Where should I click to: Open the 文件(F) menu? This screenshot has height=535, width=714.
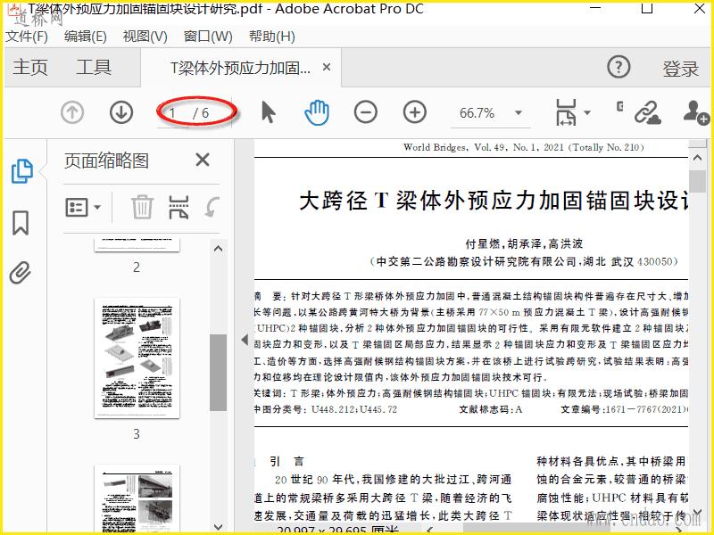pyautogui.click(x=27, y=37)
